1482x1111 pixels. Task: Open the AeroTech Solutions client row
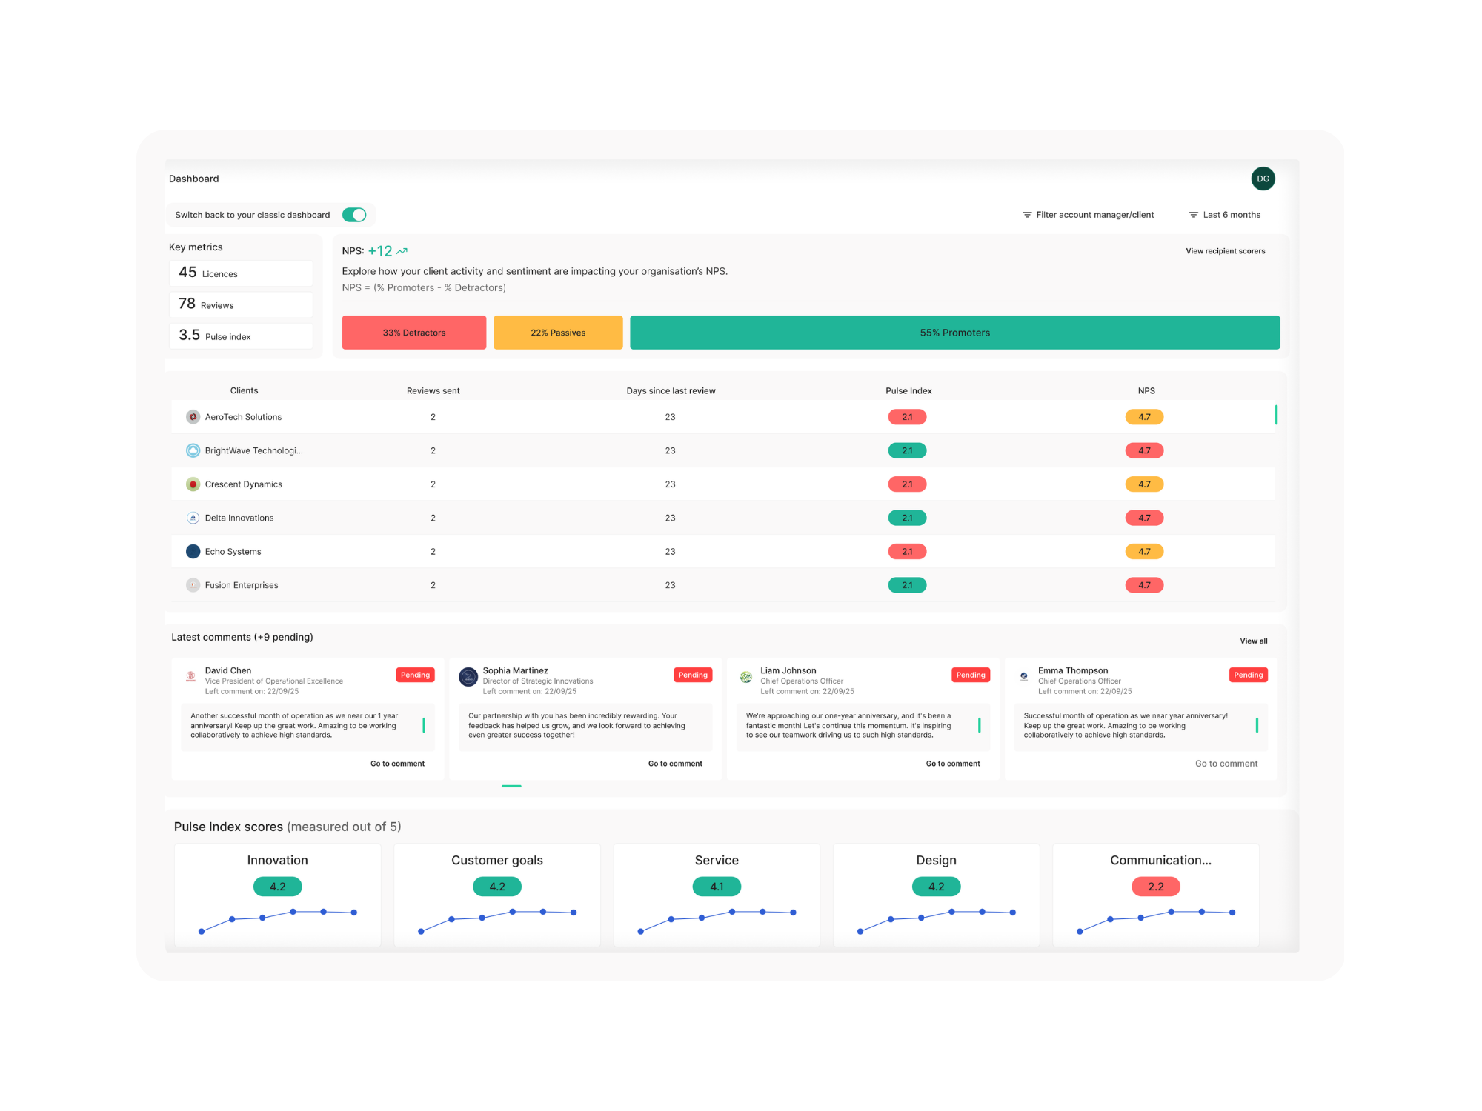click(x=722, y=417)
